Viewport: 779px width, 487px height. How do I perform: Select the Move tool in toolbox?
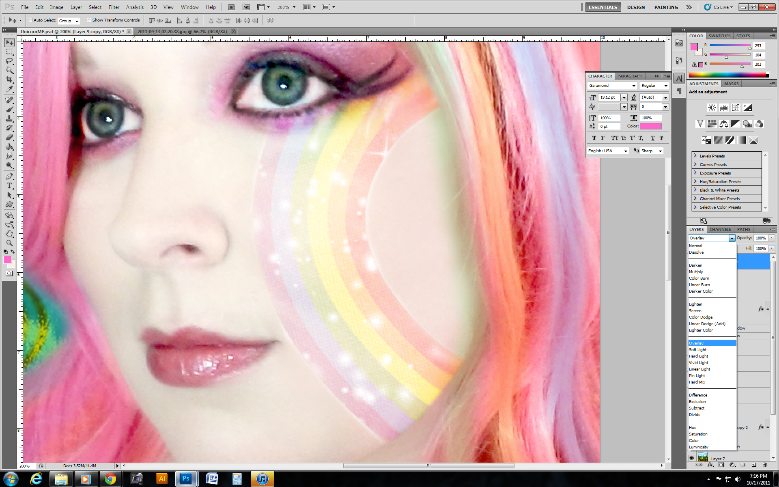(x=9, y=43)
